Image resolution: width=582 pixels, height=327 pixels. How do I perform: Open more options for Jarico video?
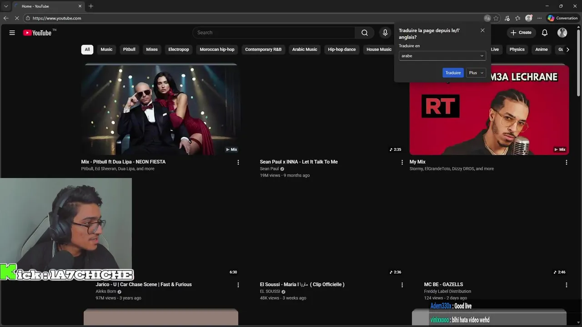[x=238, y=285]
